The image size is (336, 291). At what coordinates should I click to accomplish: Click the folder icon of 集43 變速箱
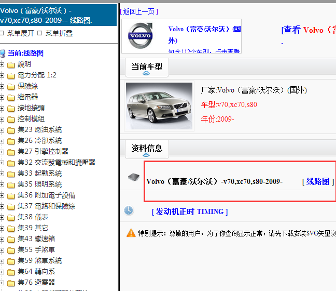(11, 239)
